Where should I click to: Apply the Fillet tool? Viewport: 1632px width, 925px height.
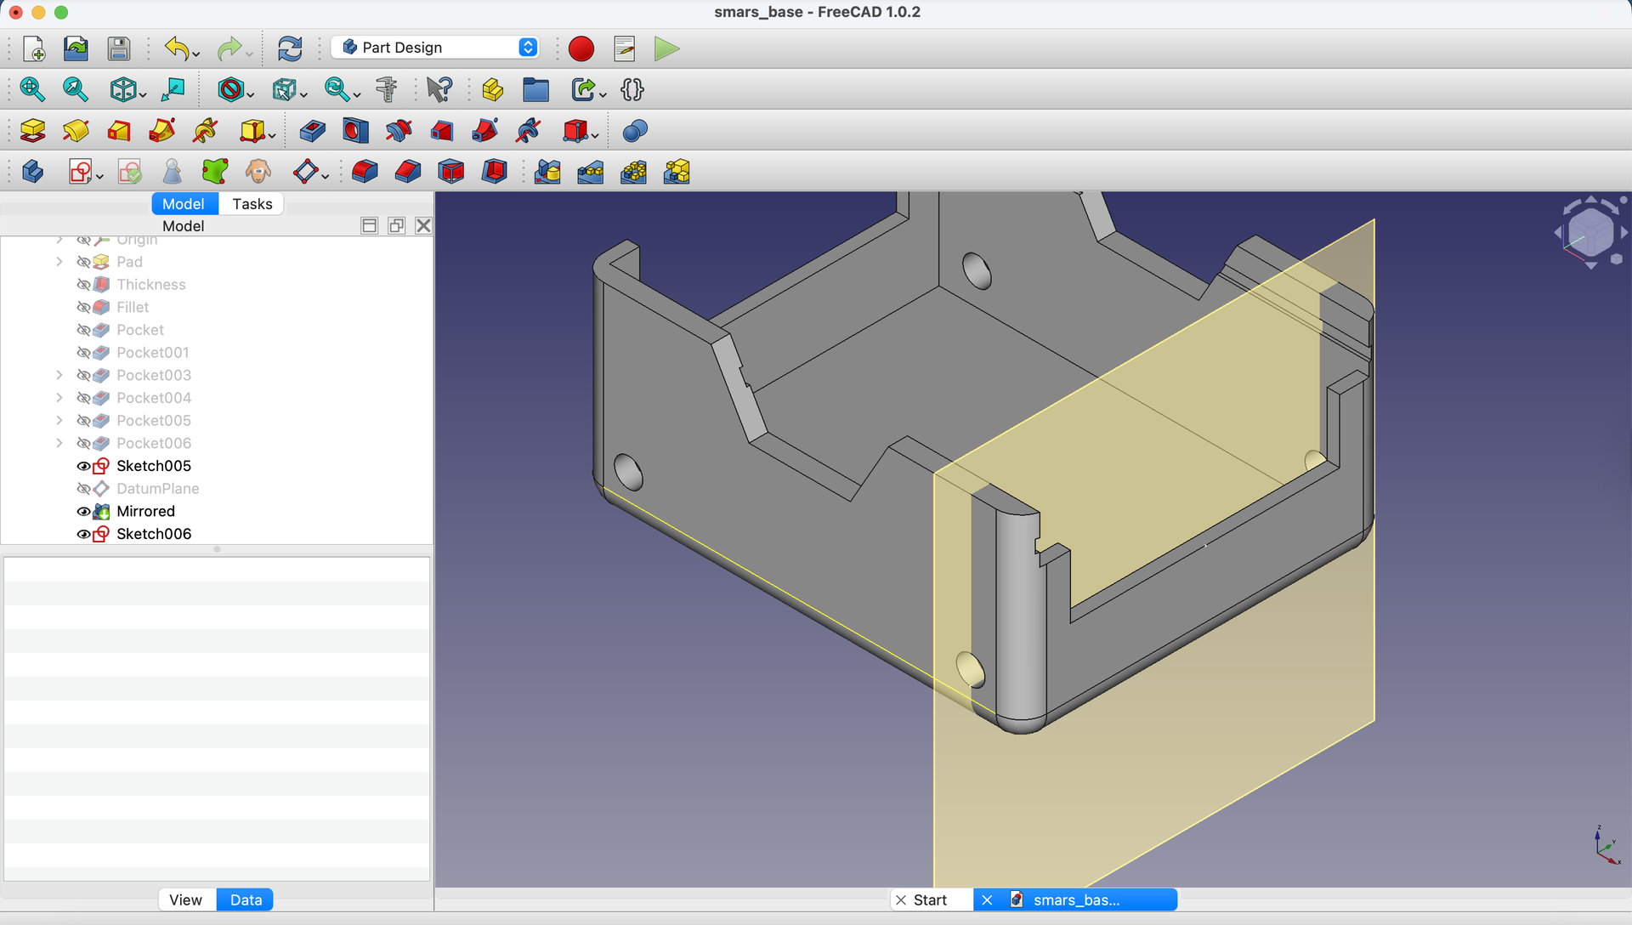[365, 172]
